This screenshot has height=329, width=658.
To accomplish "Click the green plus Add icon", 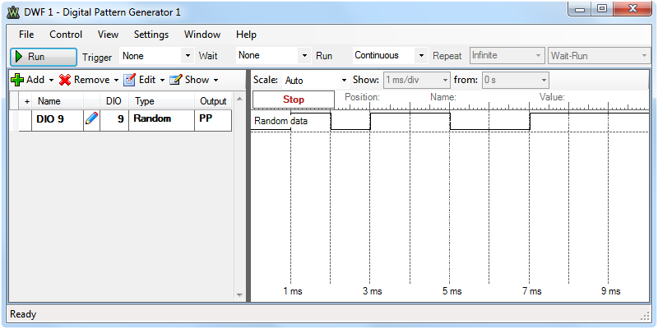I will 17,80.
